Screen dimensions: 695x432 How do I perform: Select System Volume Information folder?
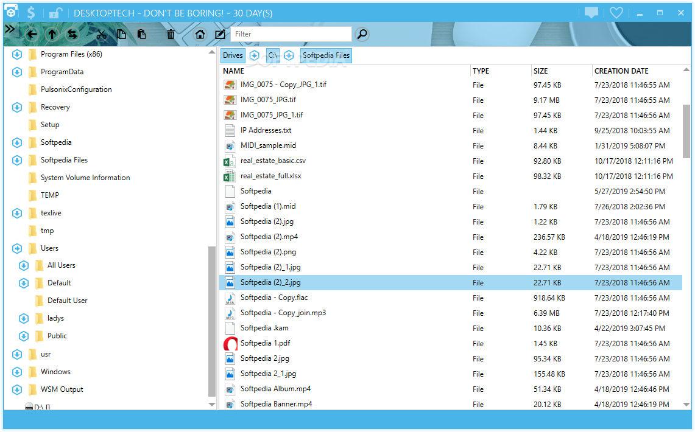pos(85,178)
